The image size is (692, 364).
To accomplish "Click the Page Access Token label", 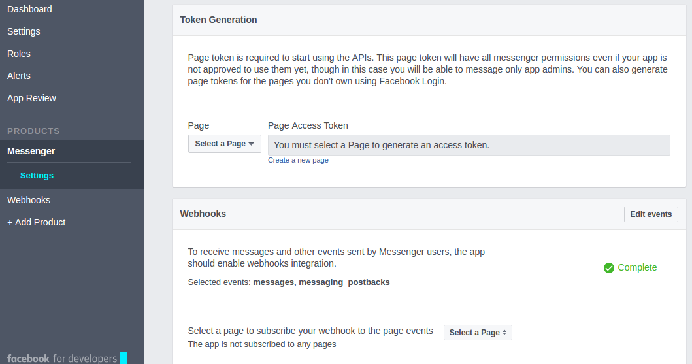I will point(308,125).
